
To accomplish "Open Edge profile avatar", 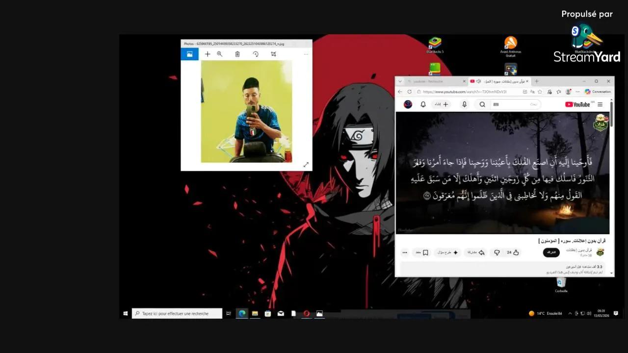I will (x=568, y=92).
